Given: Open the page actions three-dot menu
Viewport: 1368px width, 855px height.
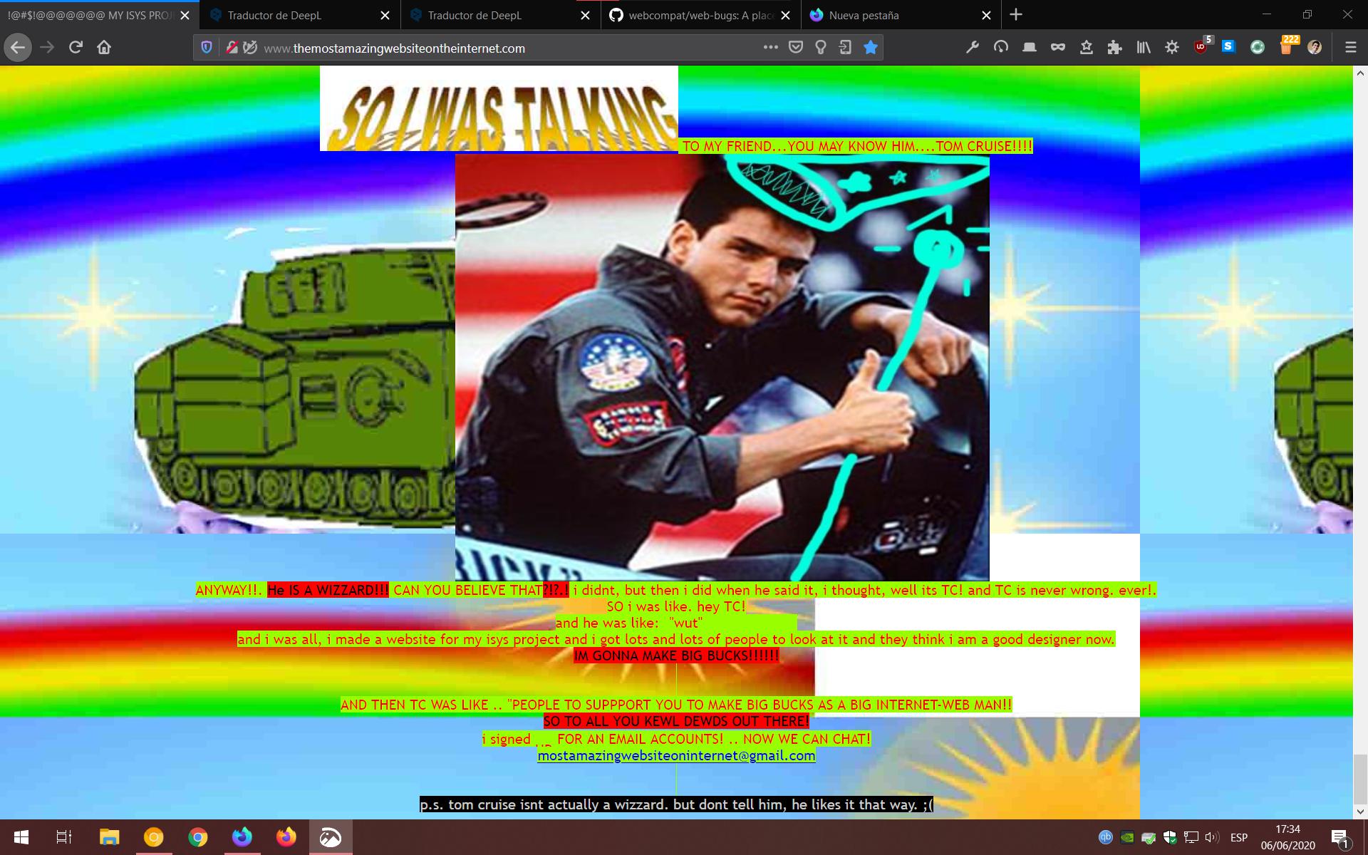Looking at the screenshot, I should click(x=770, y=48).
